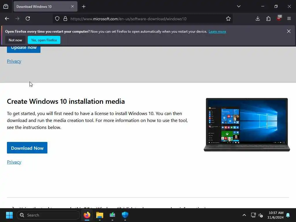Open the Firefox application menu
This screenshot has height=222, width=296.
coord(289,19)
